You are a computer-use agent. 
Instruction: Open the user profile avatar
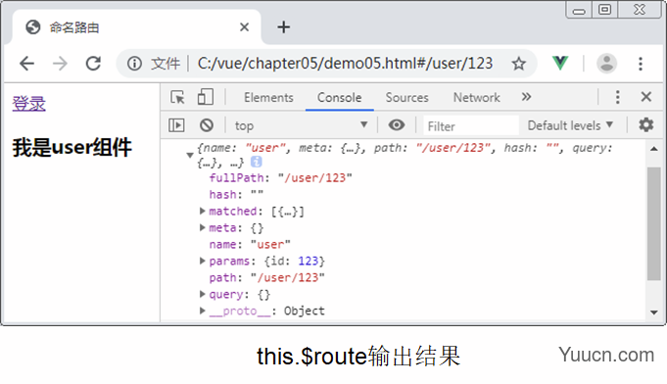click(x=606, y=64)
